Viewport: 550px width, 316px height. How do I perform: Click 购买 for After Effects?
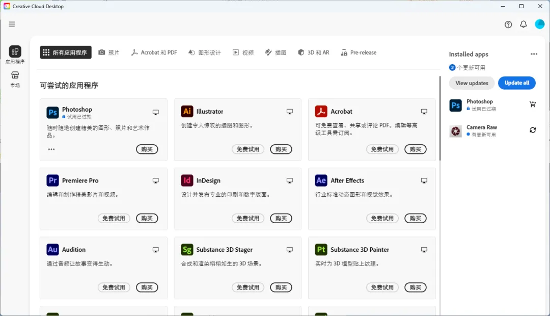(x=416, y=218)
